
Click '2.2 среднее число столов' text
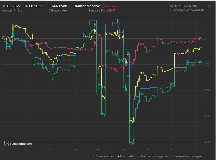point(186,10)
